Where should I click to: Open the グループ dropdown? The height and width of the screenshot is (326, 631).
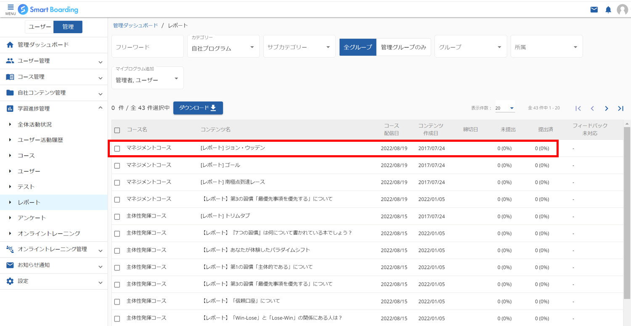click(471, 46)
